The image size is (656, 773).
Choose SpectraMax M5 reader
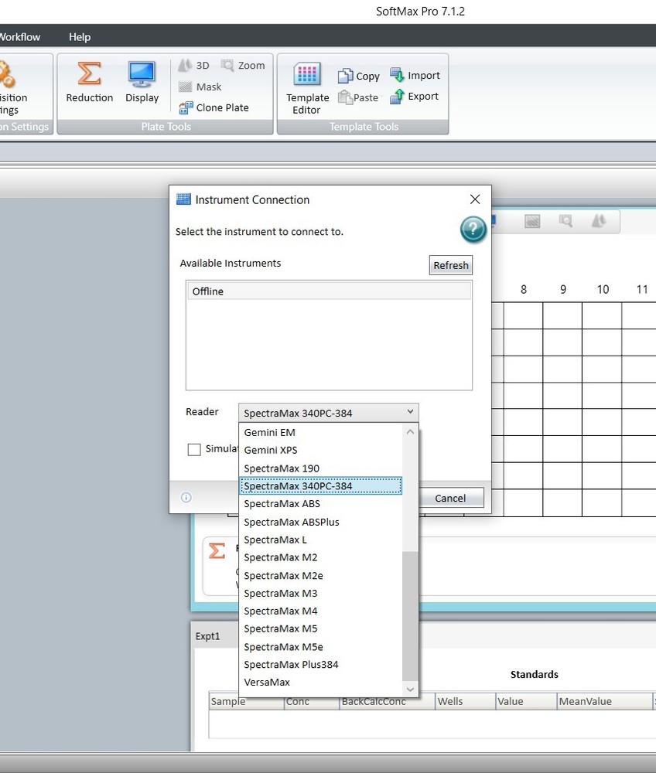[320, 629]
